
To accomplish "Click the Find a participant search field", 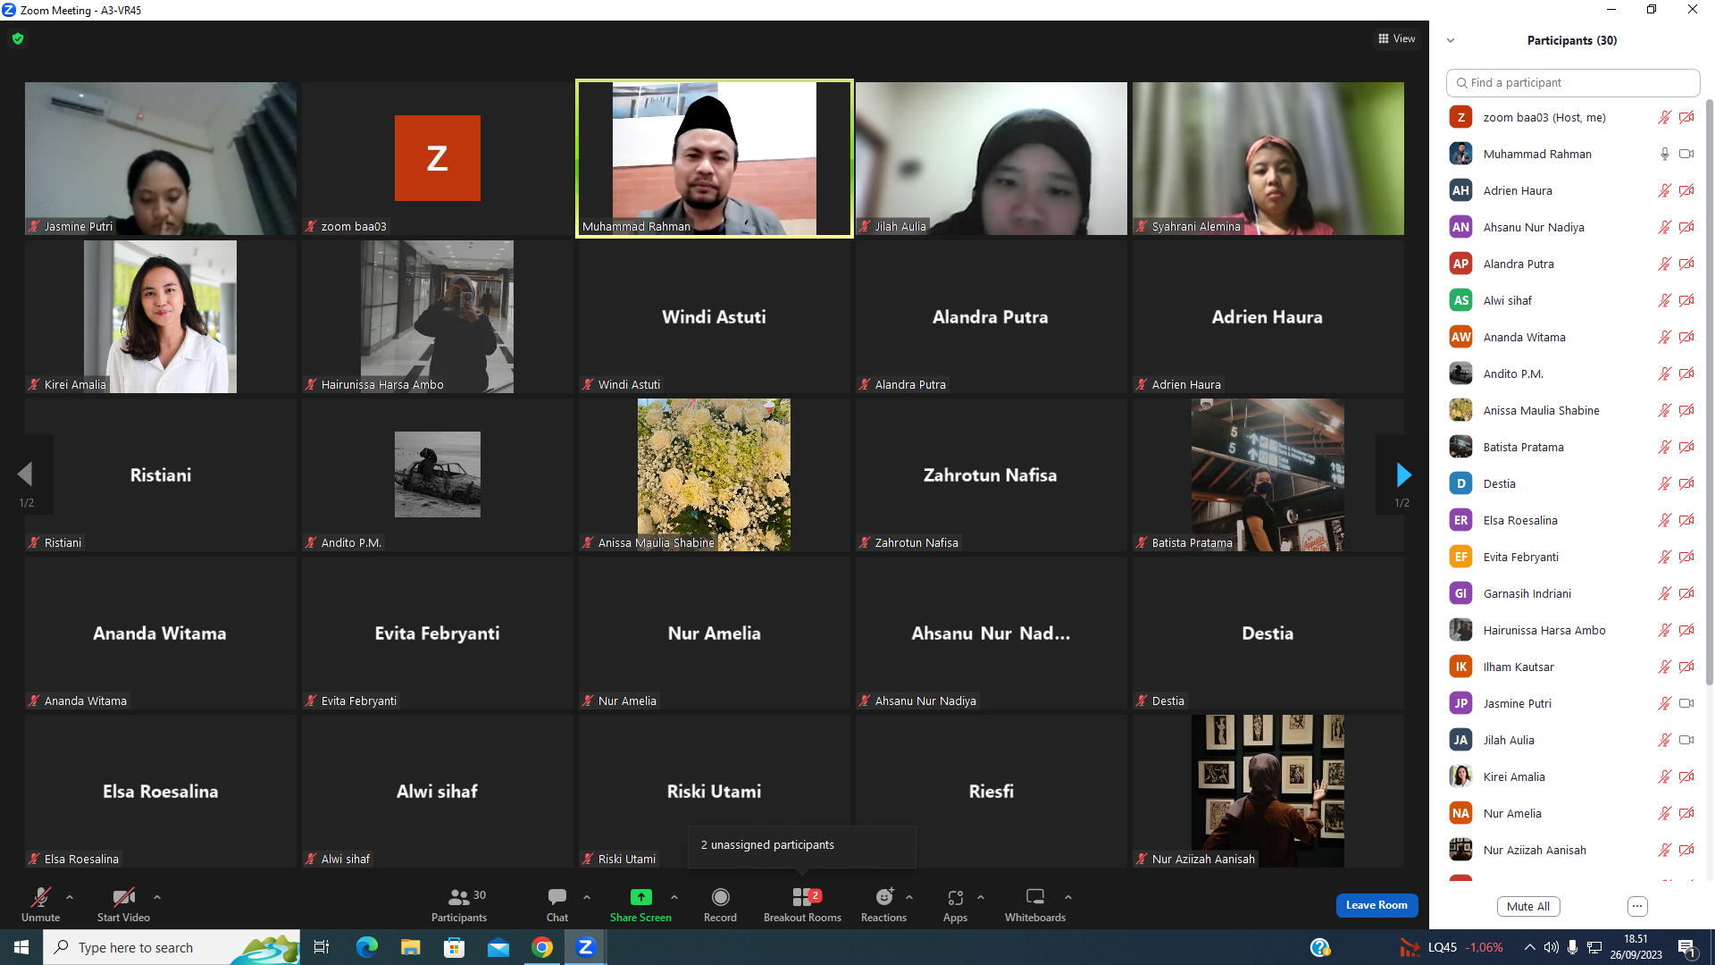I will (1573, 82).
